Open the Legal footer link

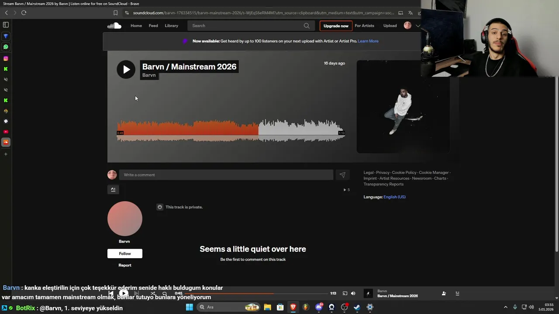pyautogui.click(x=369, y=173)
